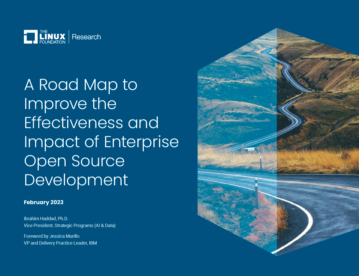
Task: Click 'Vice President, Strategic Programs (AI & Data)'
Action: pyautogui.click(x=69, y=225)
